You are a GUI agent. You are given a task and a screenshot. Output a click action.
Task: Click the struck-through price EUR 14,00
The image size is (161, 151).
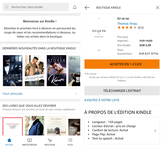[x=146, y=41]
